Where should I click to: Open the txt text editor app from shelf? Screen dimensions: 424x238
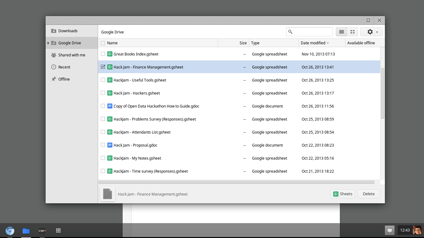tap(42, 231)
